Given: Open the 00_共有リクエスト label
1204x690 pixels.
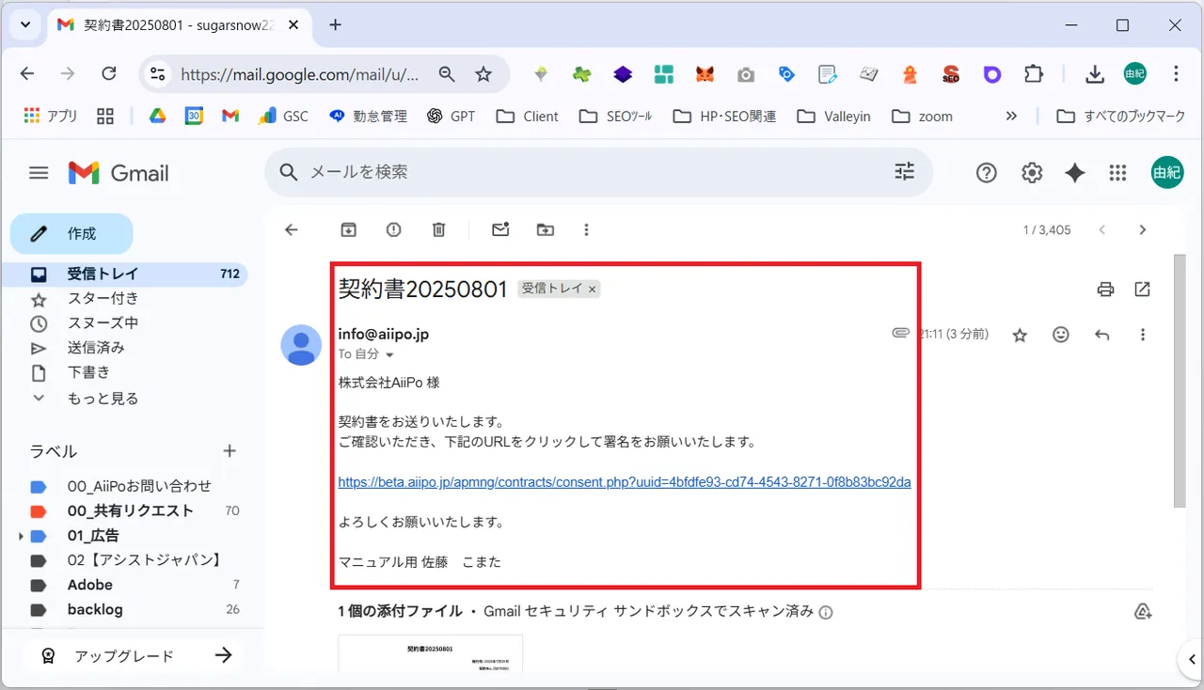Looking at the screenshot, I should pos(131,510).
